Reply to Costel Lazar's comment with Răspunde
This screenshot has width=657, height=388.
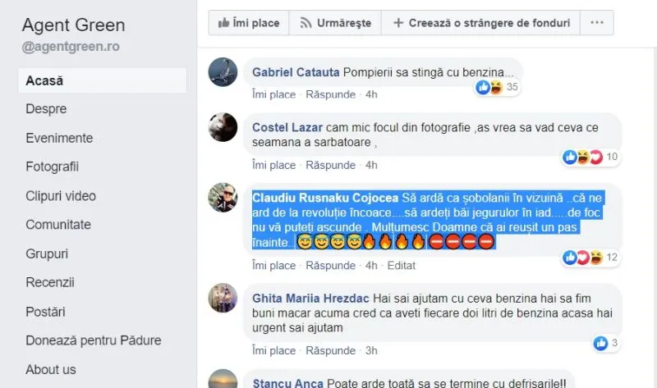point(331,166)
